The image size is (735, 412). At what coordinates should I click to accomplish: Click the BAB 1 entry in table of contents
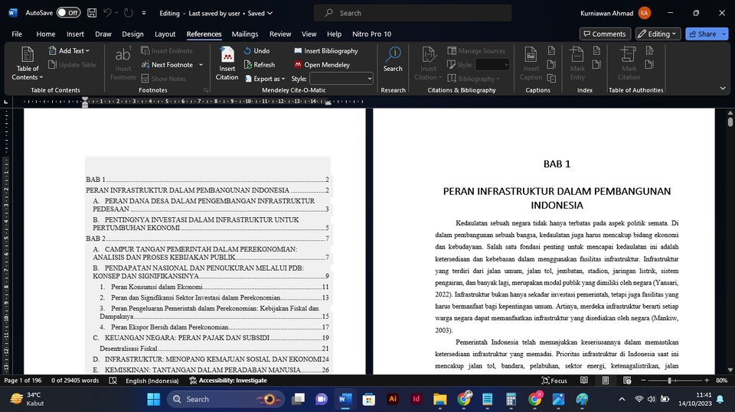[207, 180]
